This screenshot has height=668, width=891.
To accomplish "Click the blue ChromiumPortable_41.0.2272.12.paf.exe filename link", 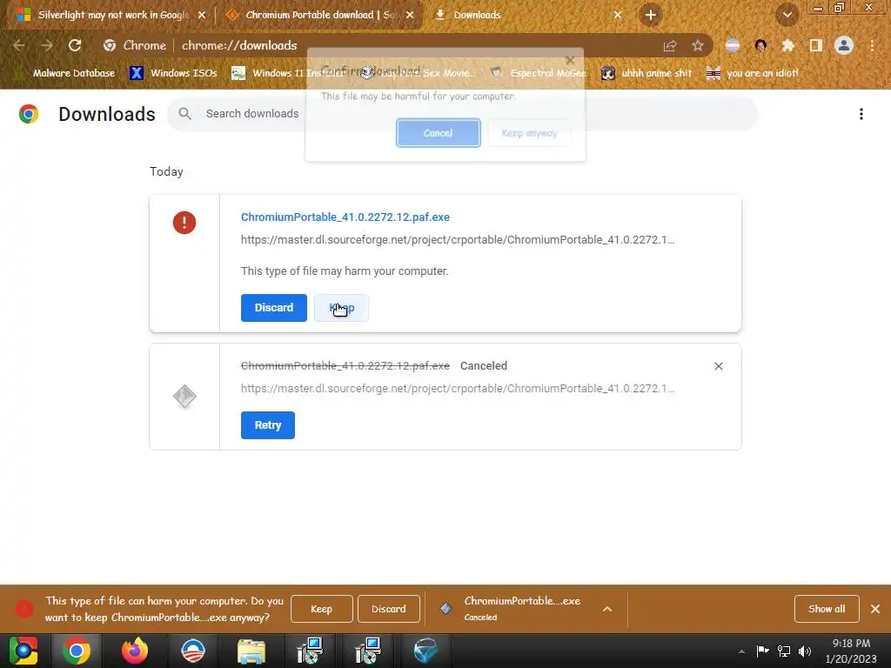I will (345, 217).
